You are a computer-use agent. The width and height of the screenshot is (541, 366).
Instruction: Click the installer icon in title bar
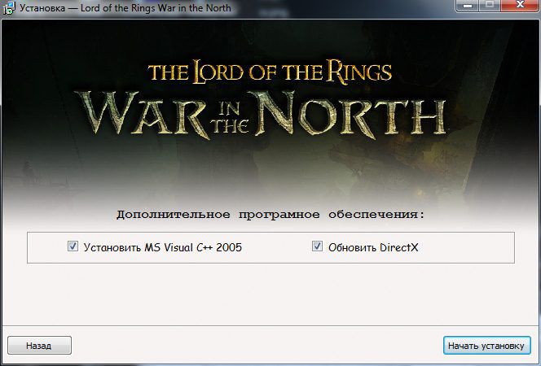pyautogui.click(x=8, y=7)
